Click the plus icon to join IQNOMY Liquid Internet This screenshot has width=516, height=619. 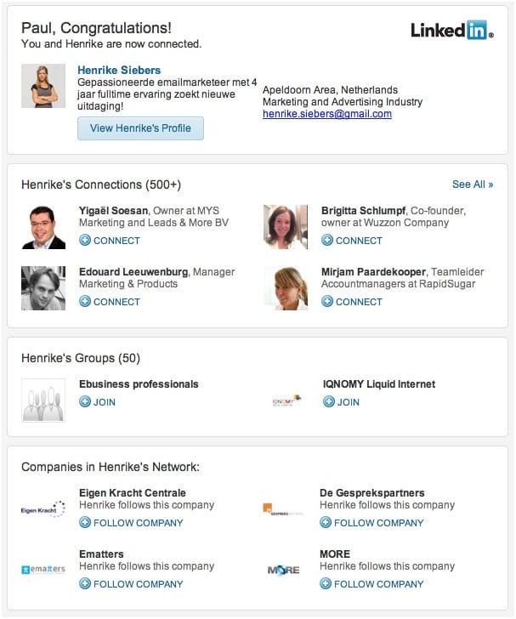328,402
